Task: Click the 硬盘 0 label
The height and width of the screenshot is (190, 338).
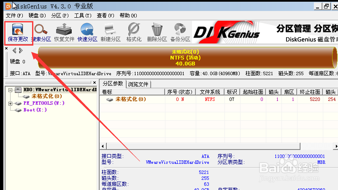Action: point(17,62)
